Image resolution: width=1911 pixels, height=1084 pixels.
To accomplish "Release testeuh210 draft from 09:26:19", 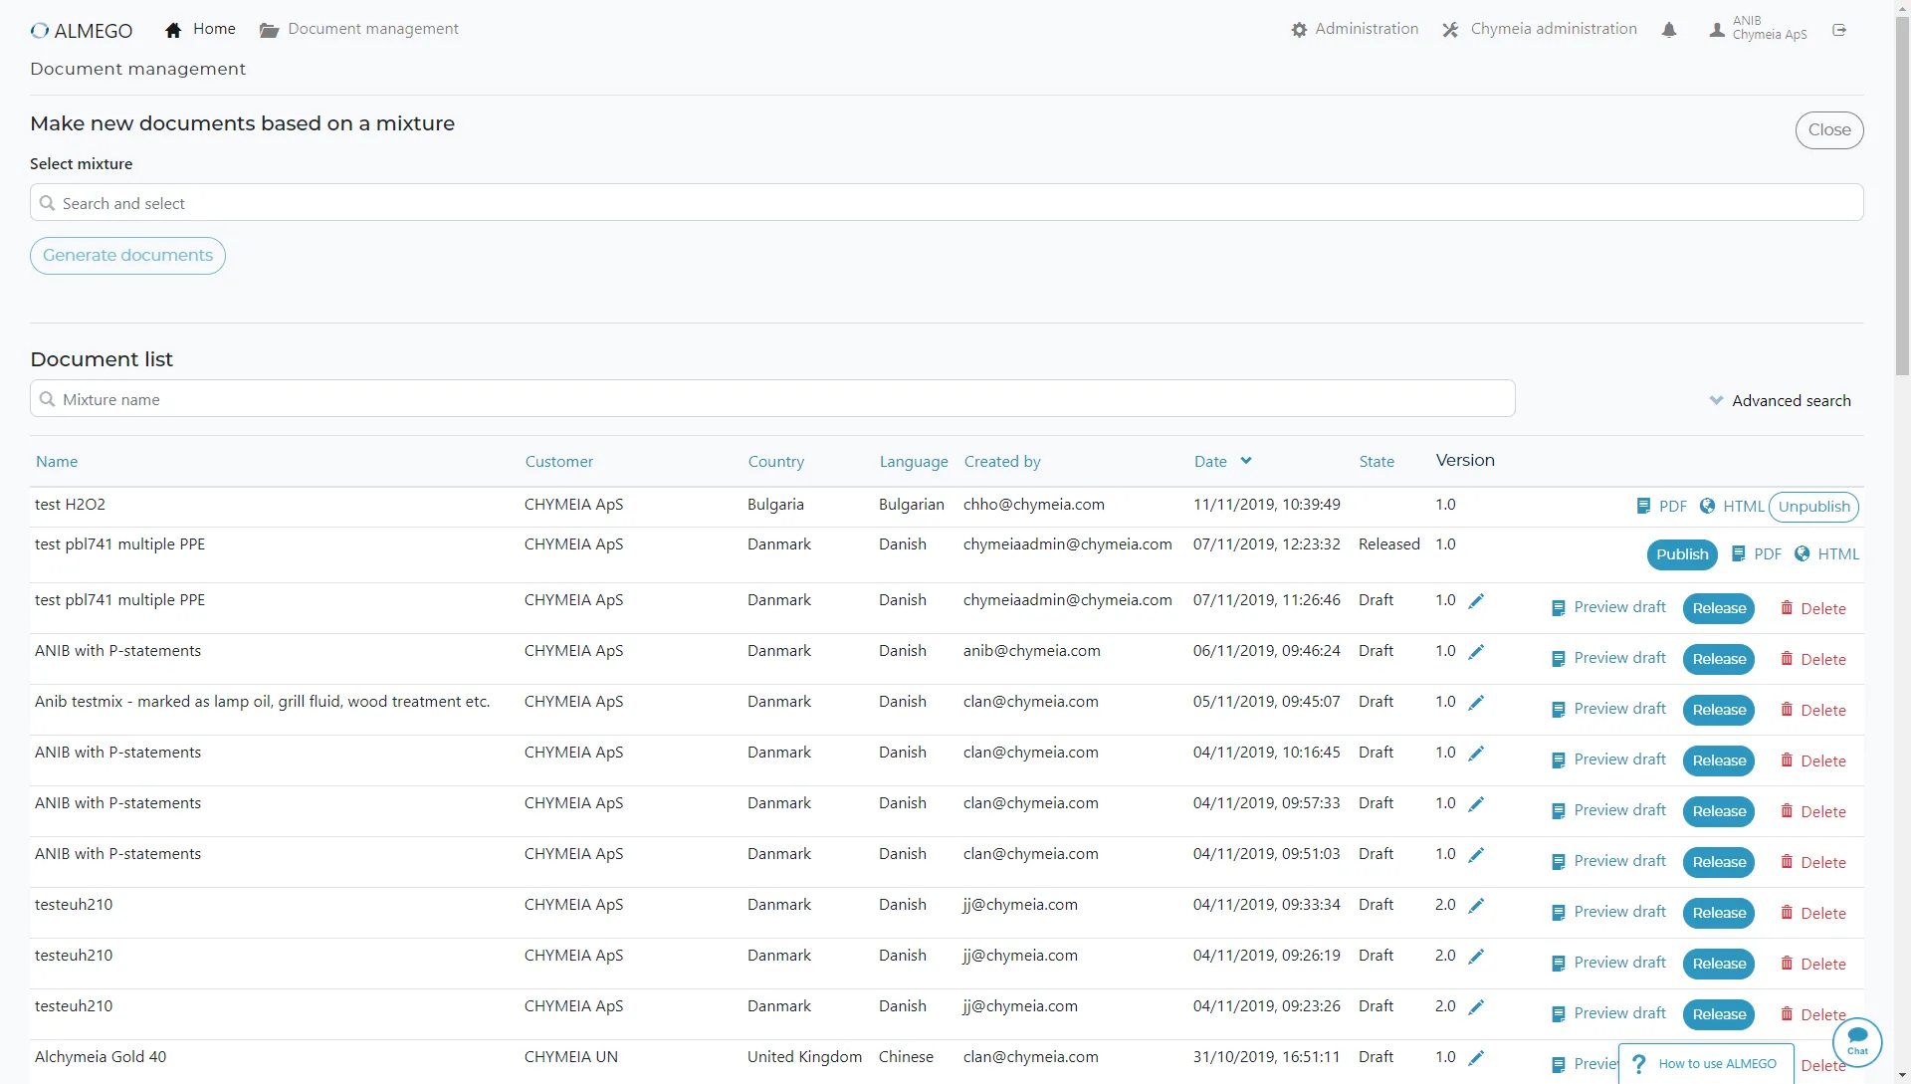I will [1719, 964].
